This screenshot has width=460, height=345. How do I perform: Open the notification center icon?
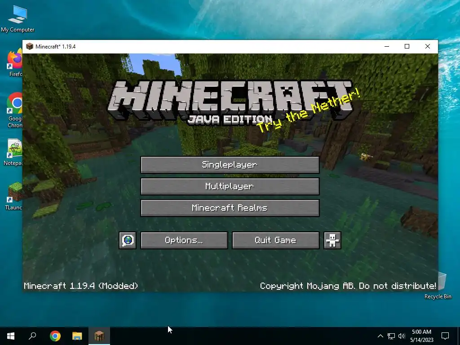445,336
